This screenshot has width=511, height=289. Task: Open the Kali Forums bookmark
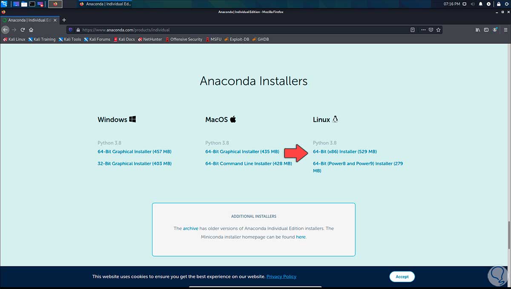(x=97, y=39)
